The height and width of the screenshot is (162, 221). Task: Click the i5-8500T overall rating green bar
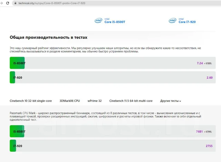(x=17, y=63)
